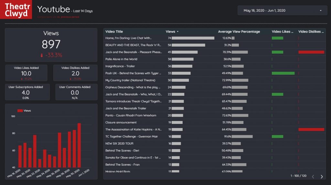Click User Comments Added value 0.0
Viewport: 331px width, 185px height.
(x=75, y=92)
